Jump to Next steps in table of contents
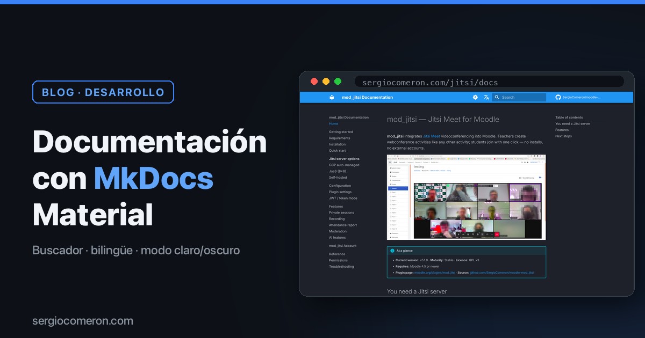 [x=563, y=136]
